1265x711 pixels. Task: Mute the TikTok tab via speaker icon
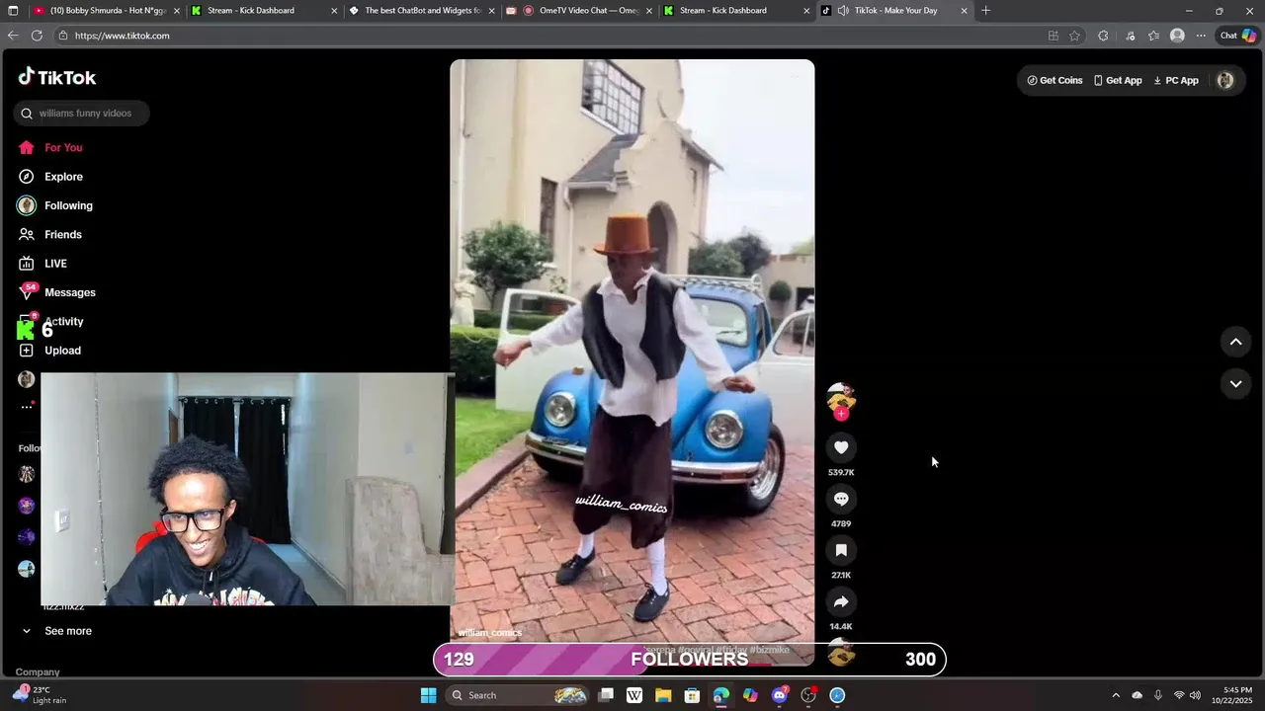[x=842, y=11]
